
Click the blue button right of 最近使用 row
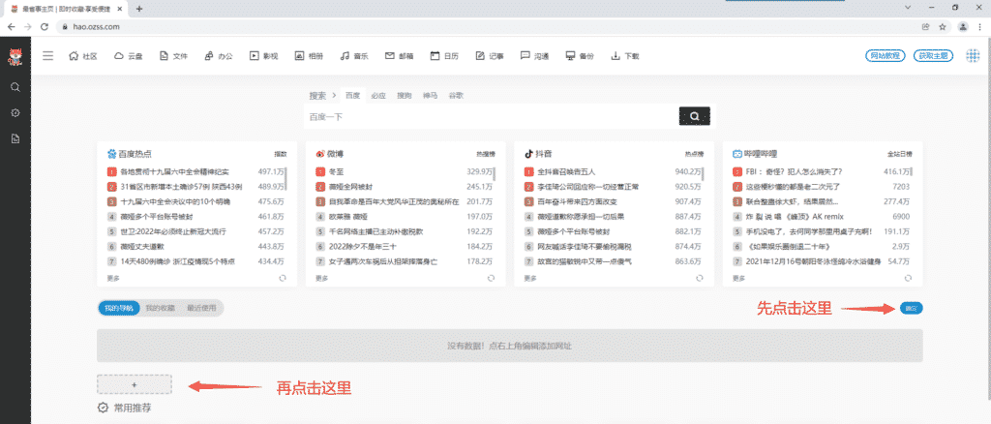coord(912,309)
